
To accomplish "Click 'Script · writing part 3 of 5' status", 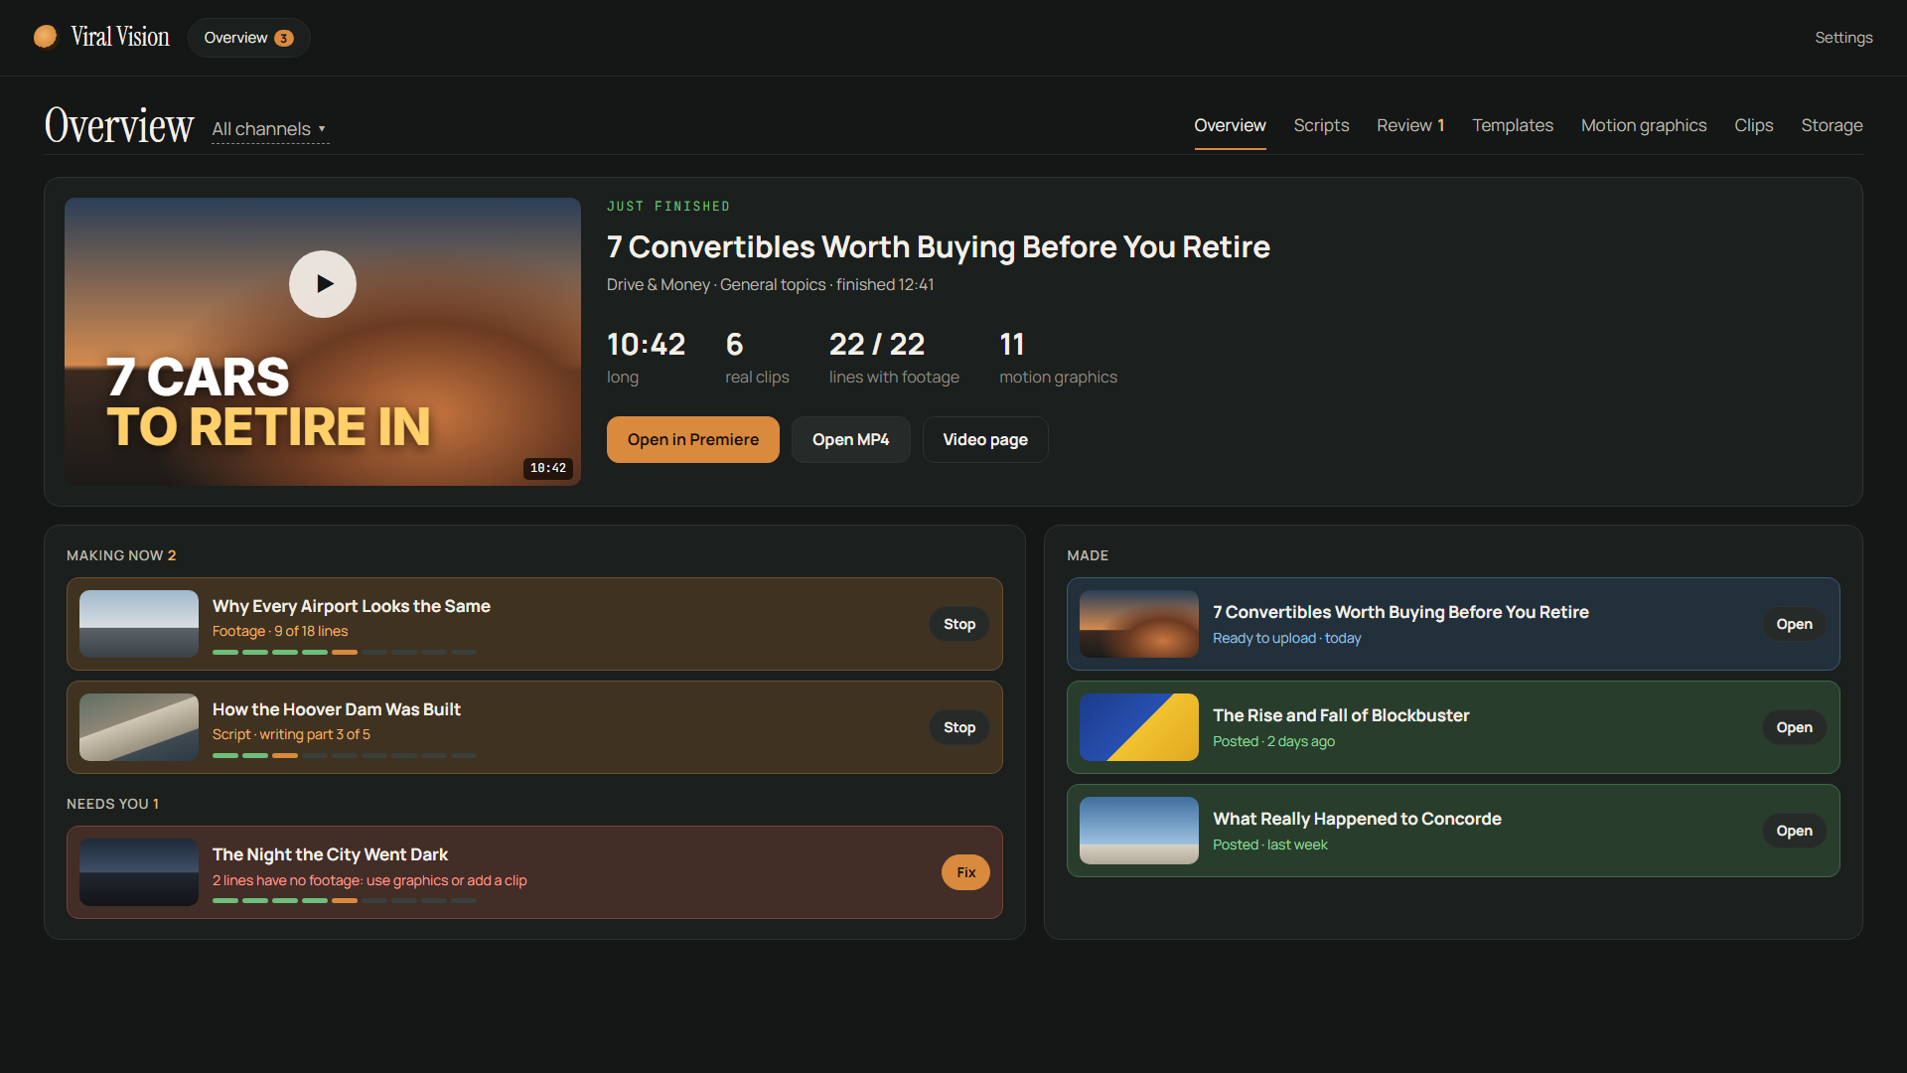I will pos(291,734).
